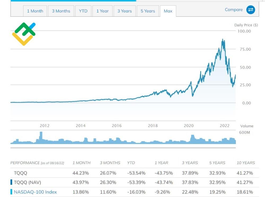The width and height of the screenshot is (265, 197).
Task: Select the 5 Years tab
Action: pyautogui.click(x=148, y=11)
